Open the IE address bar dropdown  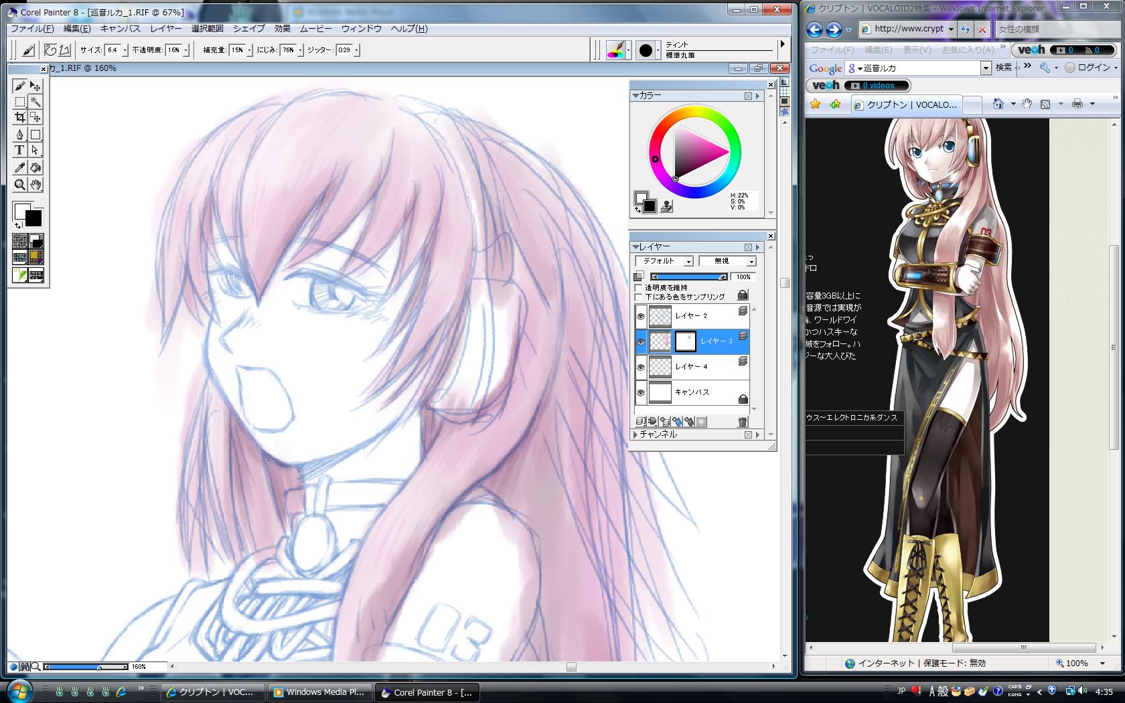point(951,29)
